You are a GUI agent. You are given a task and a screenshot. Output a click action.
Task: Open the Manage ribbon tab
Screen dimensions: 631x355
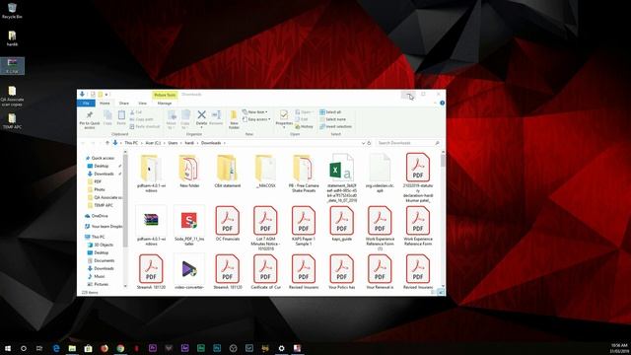coord(165,104)
